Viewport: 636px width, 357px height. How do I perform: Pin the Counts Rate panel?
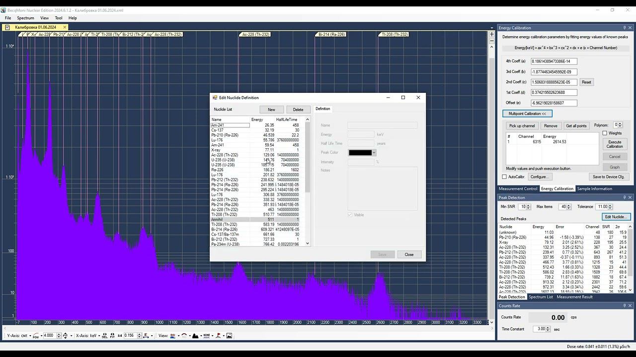624,306
